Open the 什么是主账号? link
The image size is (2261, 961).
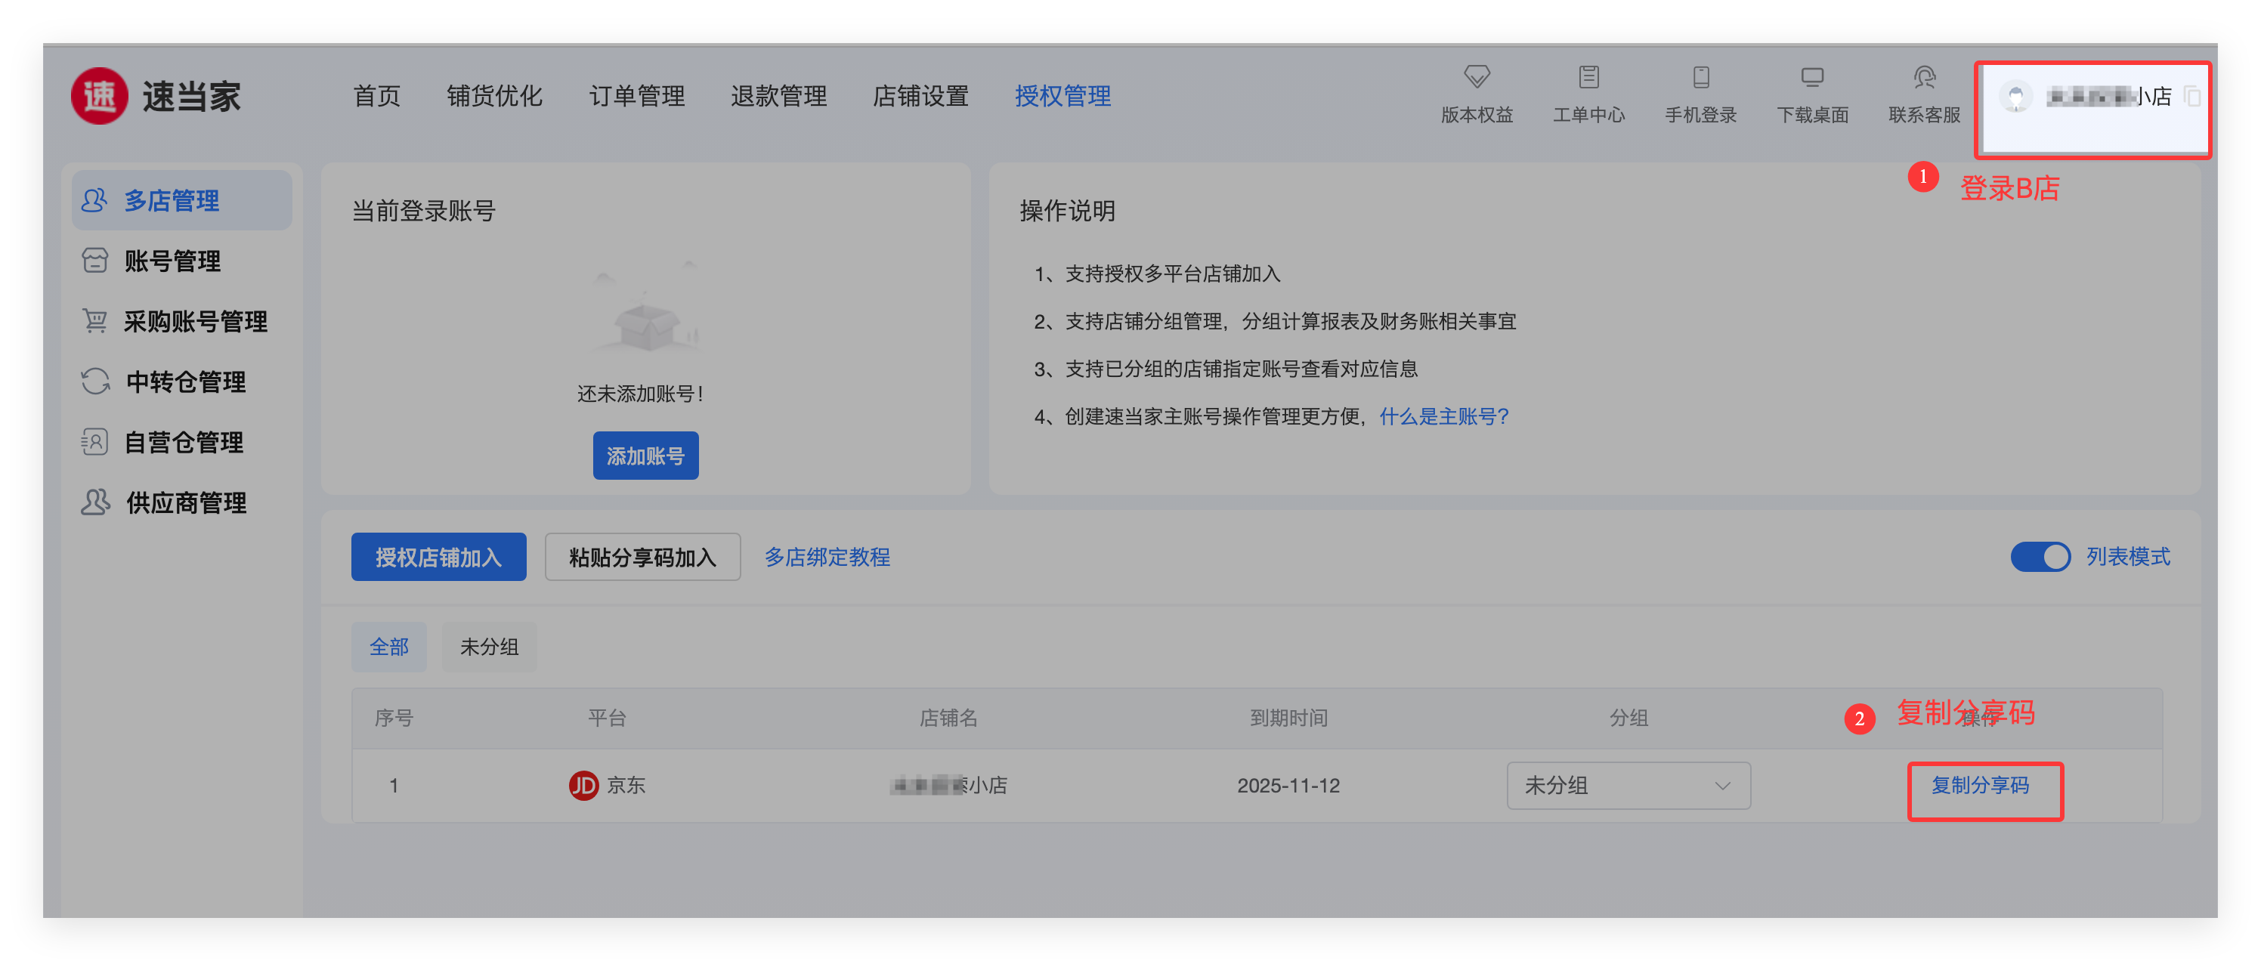click(x=1444, y=416)
